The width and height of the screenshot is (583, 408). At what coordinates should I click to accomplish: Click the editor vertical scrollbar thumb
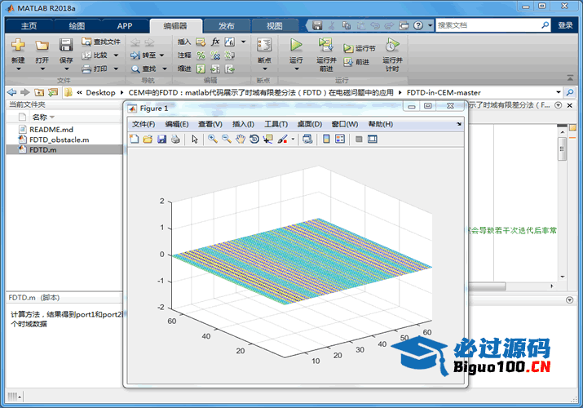(562, 149)
